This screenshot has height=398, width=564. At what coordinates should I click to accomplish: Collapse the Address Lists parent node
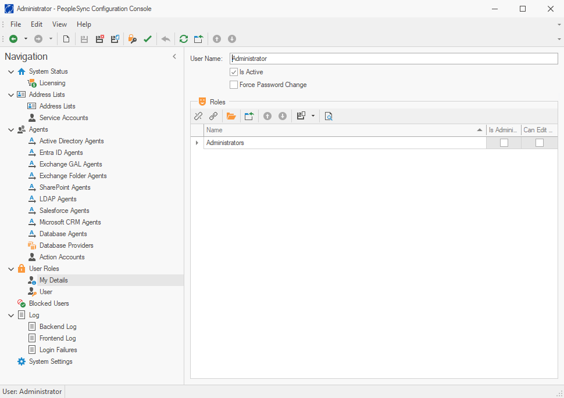tap(11, 95)
